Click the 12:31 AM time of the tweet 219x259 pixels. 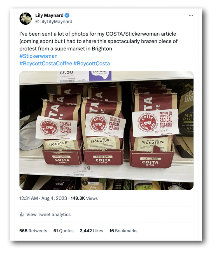pos(28,198)
